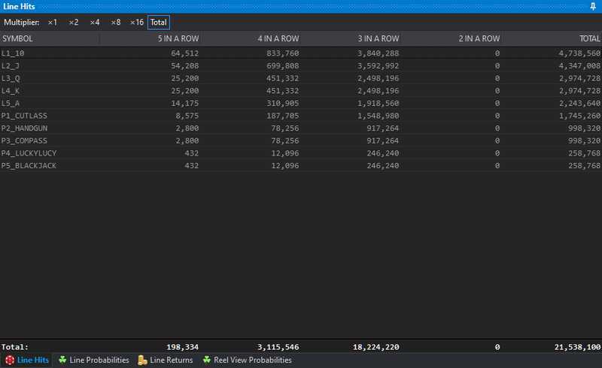This screenshot has height=368, width=602.
Task: Select the L4_K symbol row
Action: (301, 90)
